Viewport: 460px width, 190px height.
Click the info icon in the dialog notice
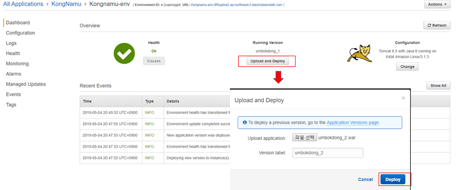coord(245,123)
